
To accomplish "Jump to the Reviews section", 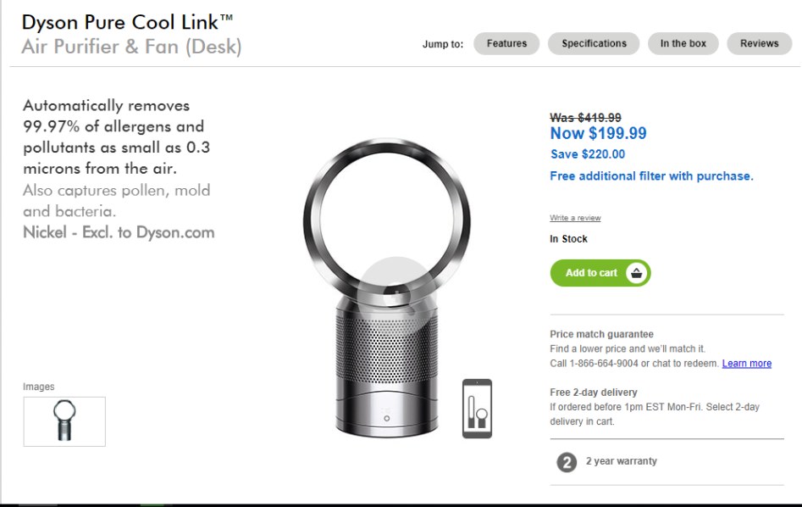I will 760,43.
